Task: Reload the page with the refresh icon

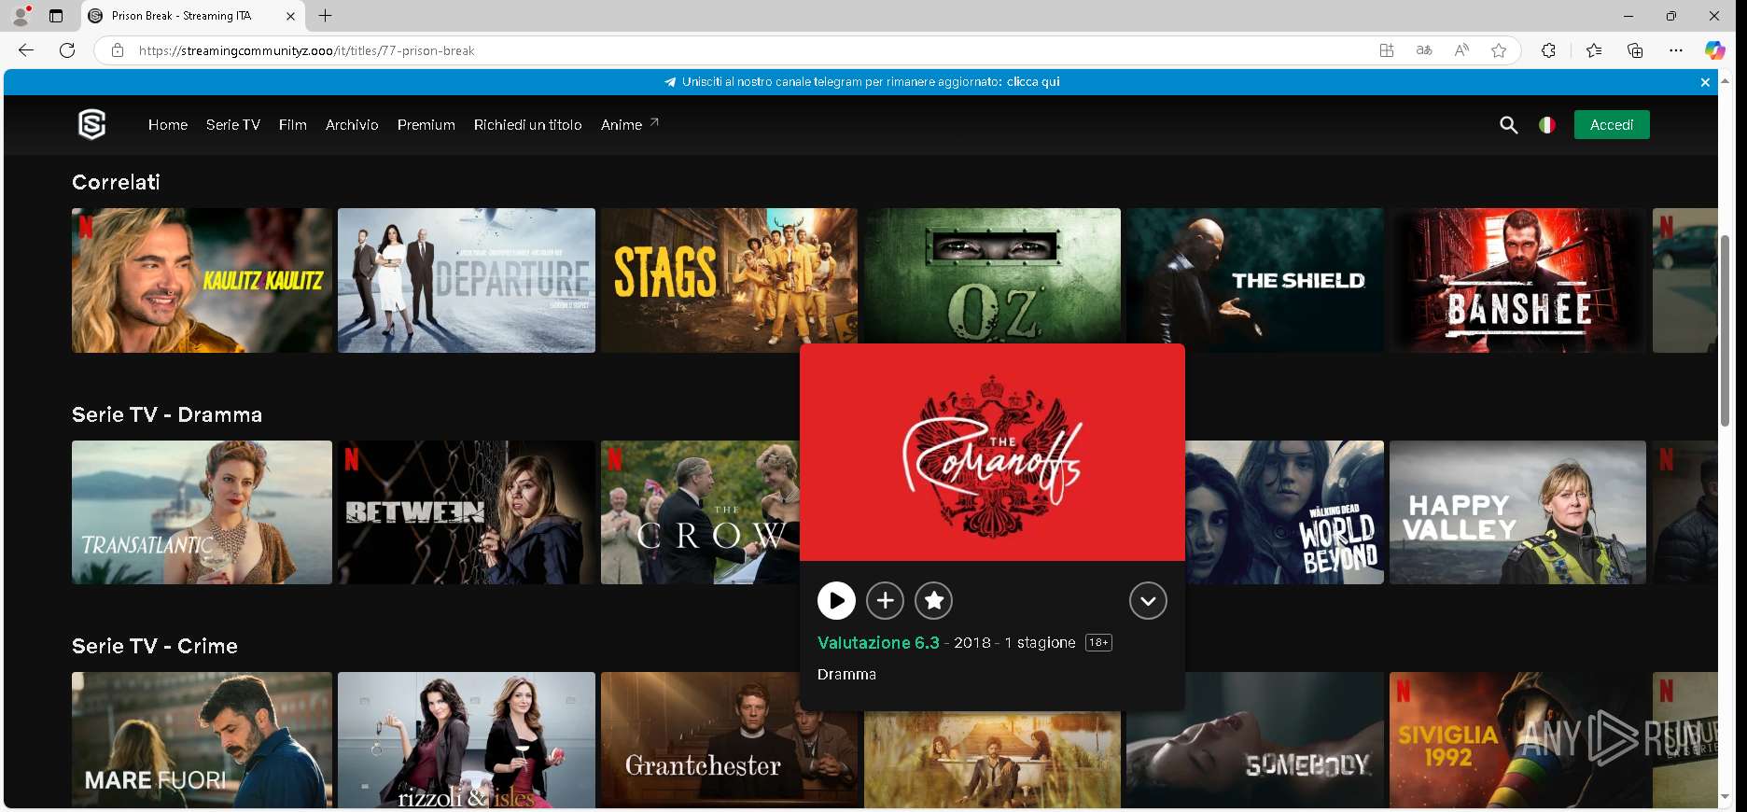Action: click(67, 50)
